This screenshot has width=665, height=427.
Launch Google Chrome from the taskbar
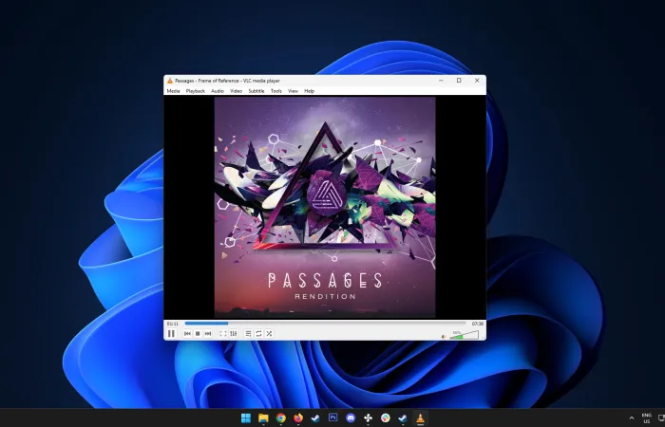(281, 418)
